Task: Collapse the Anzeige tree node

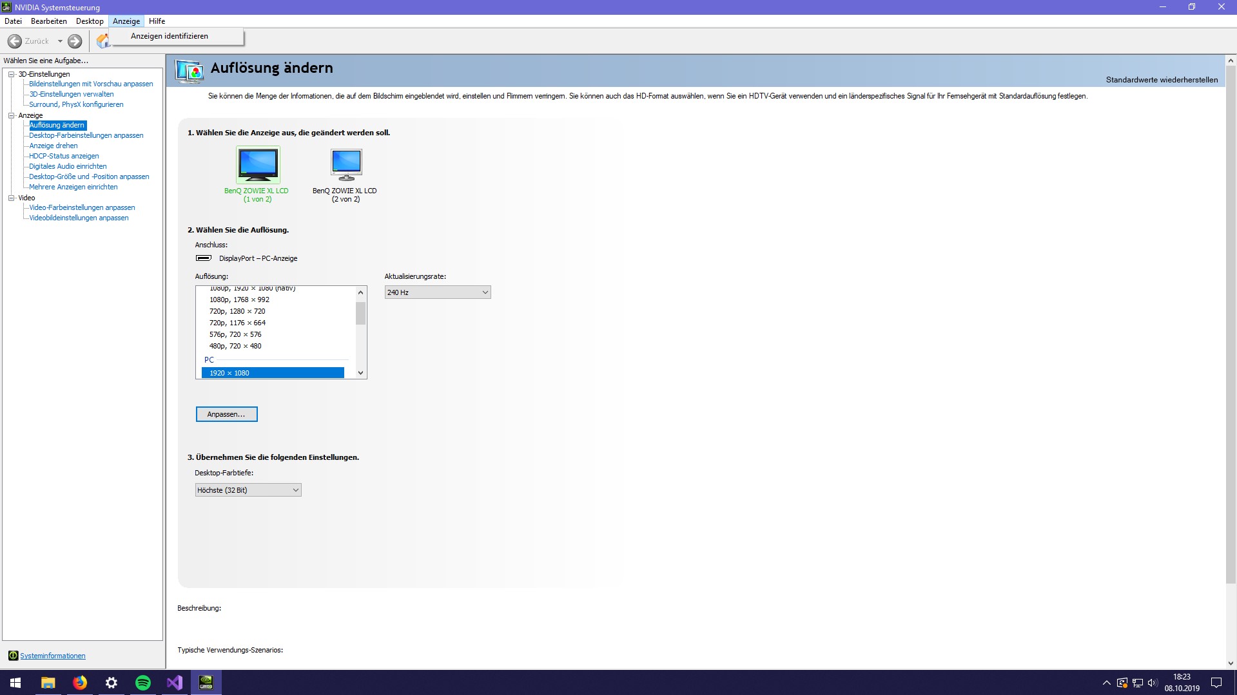Action: click(11, 115)
